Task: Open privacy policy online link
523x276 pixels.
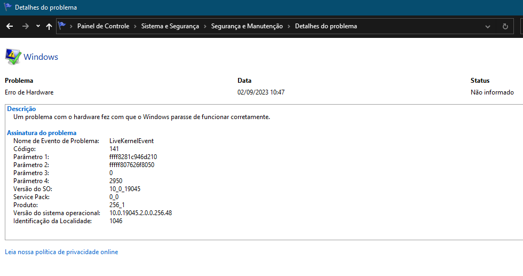Action: point(61,252)
